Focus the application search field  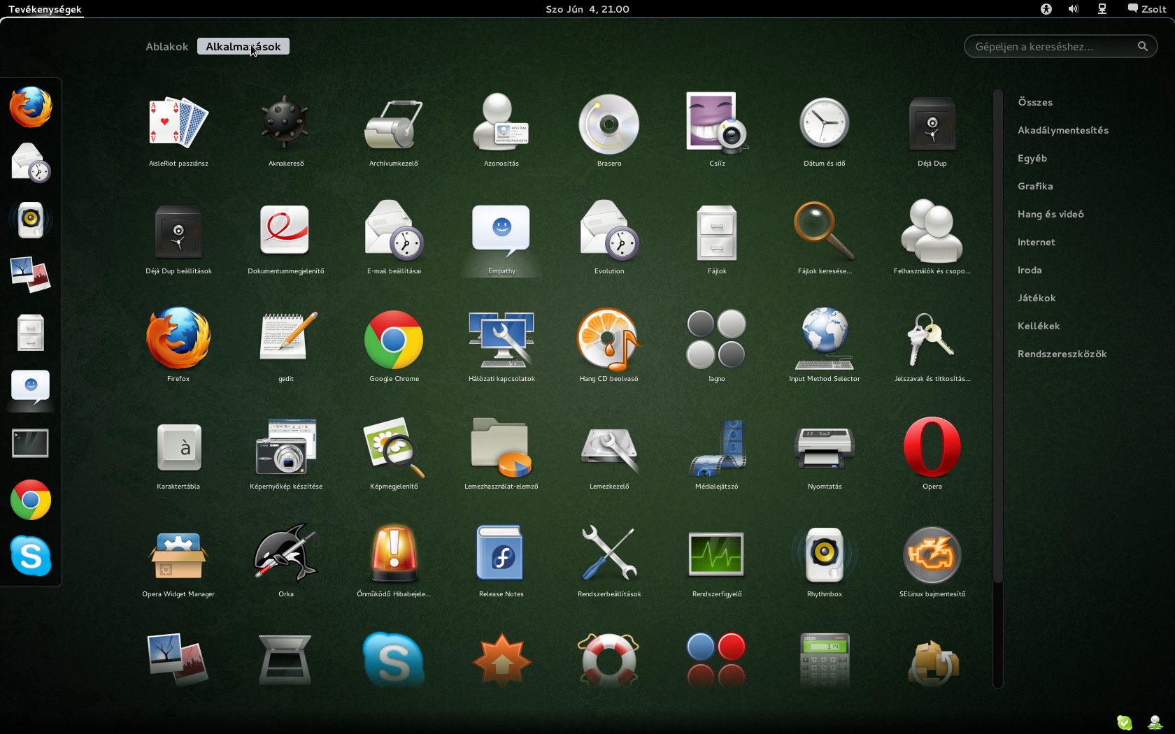click(x=1060, y=46)
